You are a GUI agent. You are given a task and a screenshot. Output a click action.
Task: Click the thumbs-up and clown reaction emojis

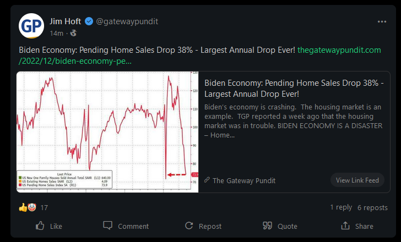28,207
